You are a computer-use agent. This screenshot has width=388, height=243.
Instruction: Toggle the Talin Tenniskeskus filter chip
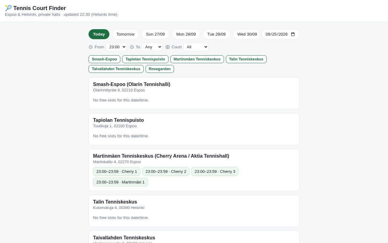point(246,59)
